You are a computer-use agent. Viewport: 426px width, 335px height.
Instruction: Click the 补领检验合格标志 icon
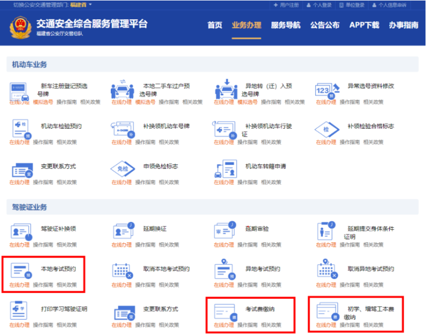(x=326, y=129)
